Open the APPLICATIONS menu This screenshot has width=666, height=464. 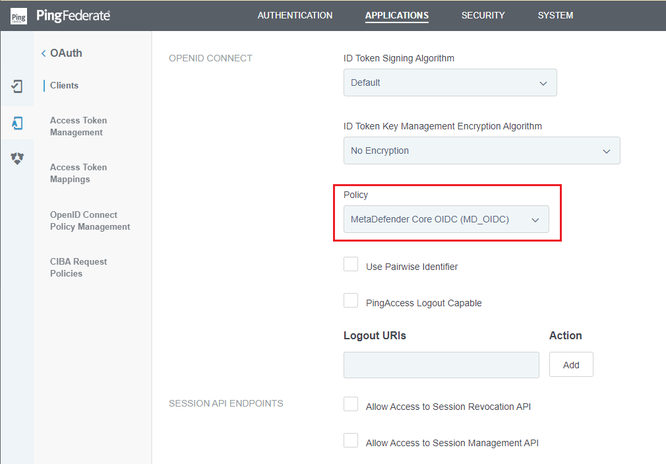tap(397, 15)
